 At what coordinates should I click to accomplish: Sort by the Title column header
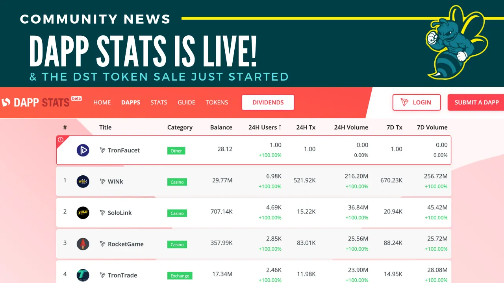(105, 127)
